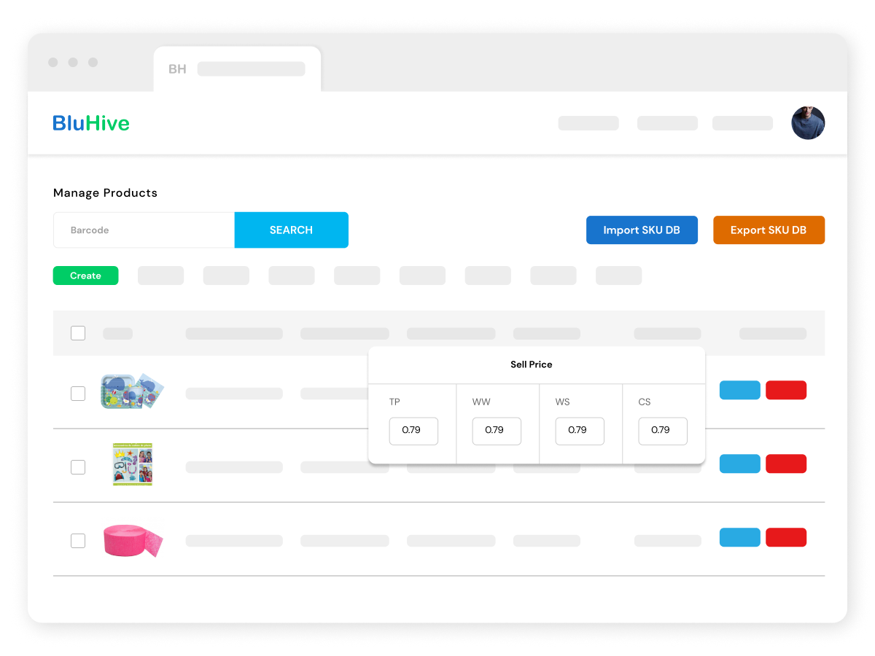Edit the TP sell price field
Viewport: 875px width, 656px height.
tap(413, 431)
